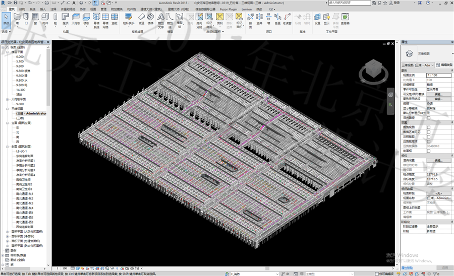Click the 视图比例 1:100 field

point(438,75)
